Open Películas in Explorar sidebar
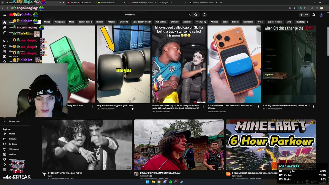Screen dimensions: 329x185 [13, 139]
